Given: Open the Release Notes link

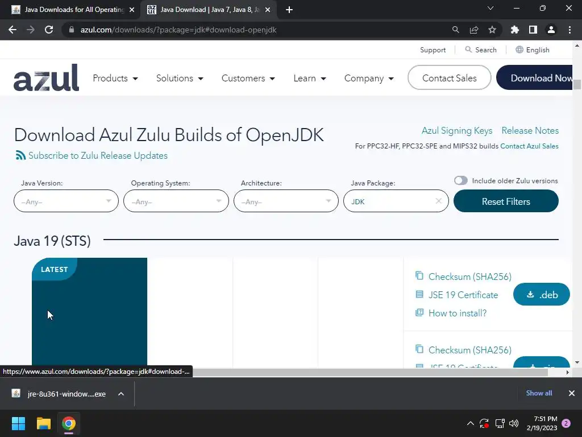Looking at the screenshot, I should tap(530, 131).
